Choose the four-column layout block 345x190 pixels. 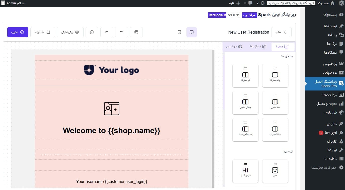(x=245, y=103)
